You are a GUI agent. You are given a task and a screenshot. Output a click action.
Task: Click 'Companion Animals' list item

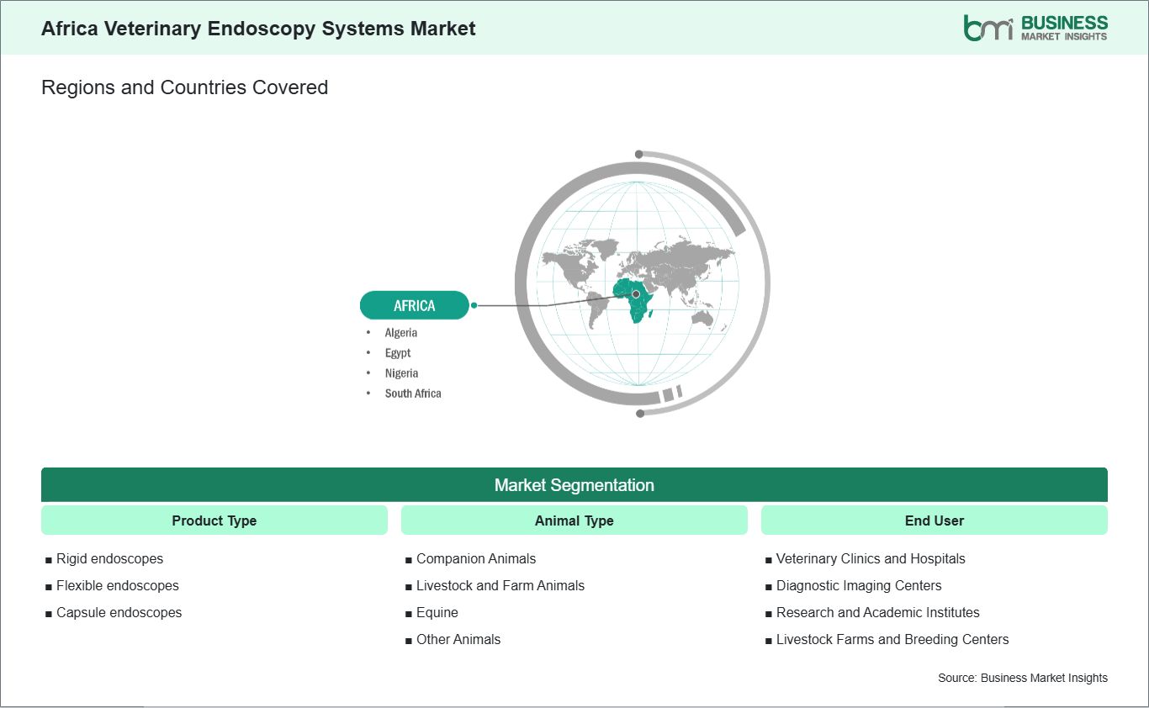(x=476, y=558)
